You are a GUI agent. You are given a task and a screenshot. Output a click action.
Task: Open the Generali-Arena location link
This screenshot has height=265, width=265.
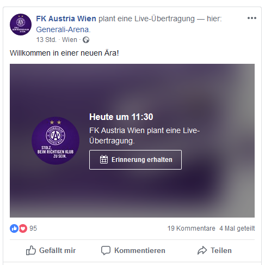63,29
